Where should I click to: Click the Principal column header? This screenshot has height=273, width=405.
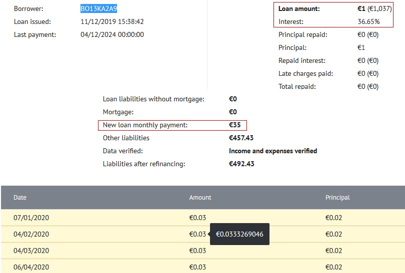tap(337, 198)
